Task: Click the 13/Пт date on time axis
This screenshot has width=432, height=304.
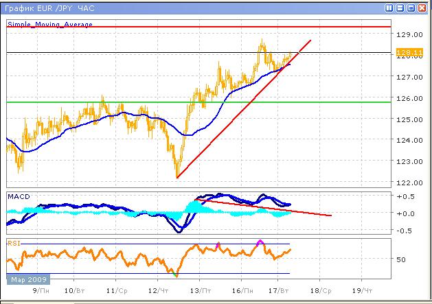Action: (x=199, y=290)
